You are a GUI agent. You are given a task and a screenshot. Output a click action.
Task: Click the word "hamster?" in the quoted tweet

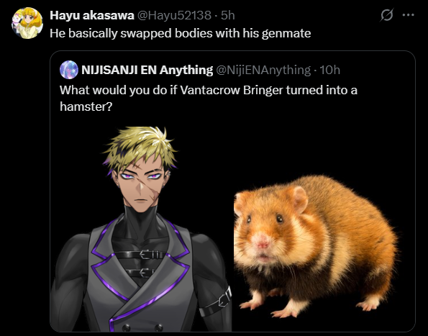(x=86, y=106)
